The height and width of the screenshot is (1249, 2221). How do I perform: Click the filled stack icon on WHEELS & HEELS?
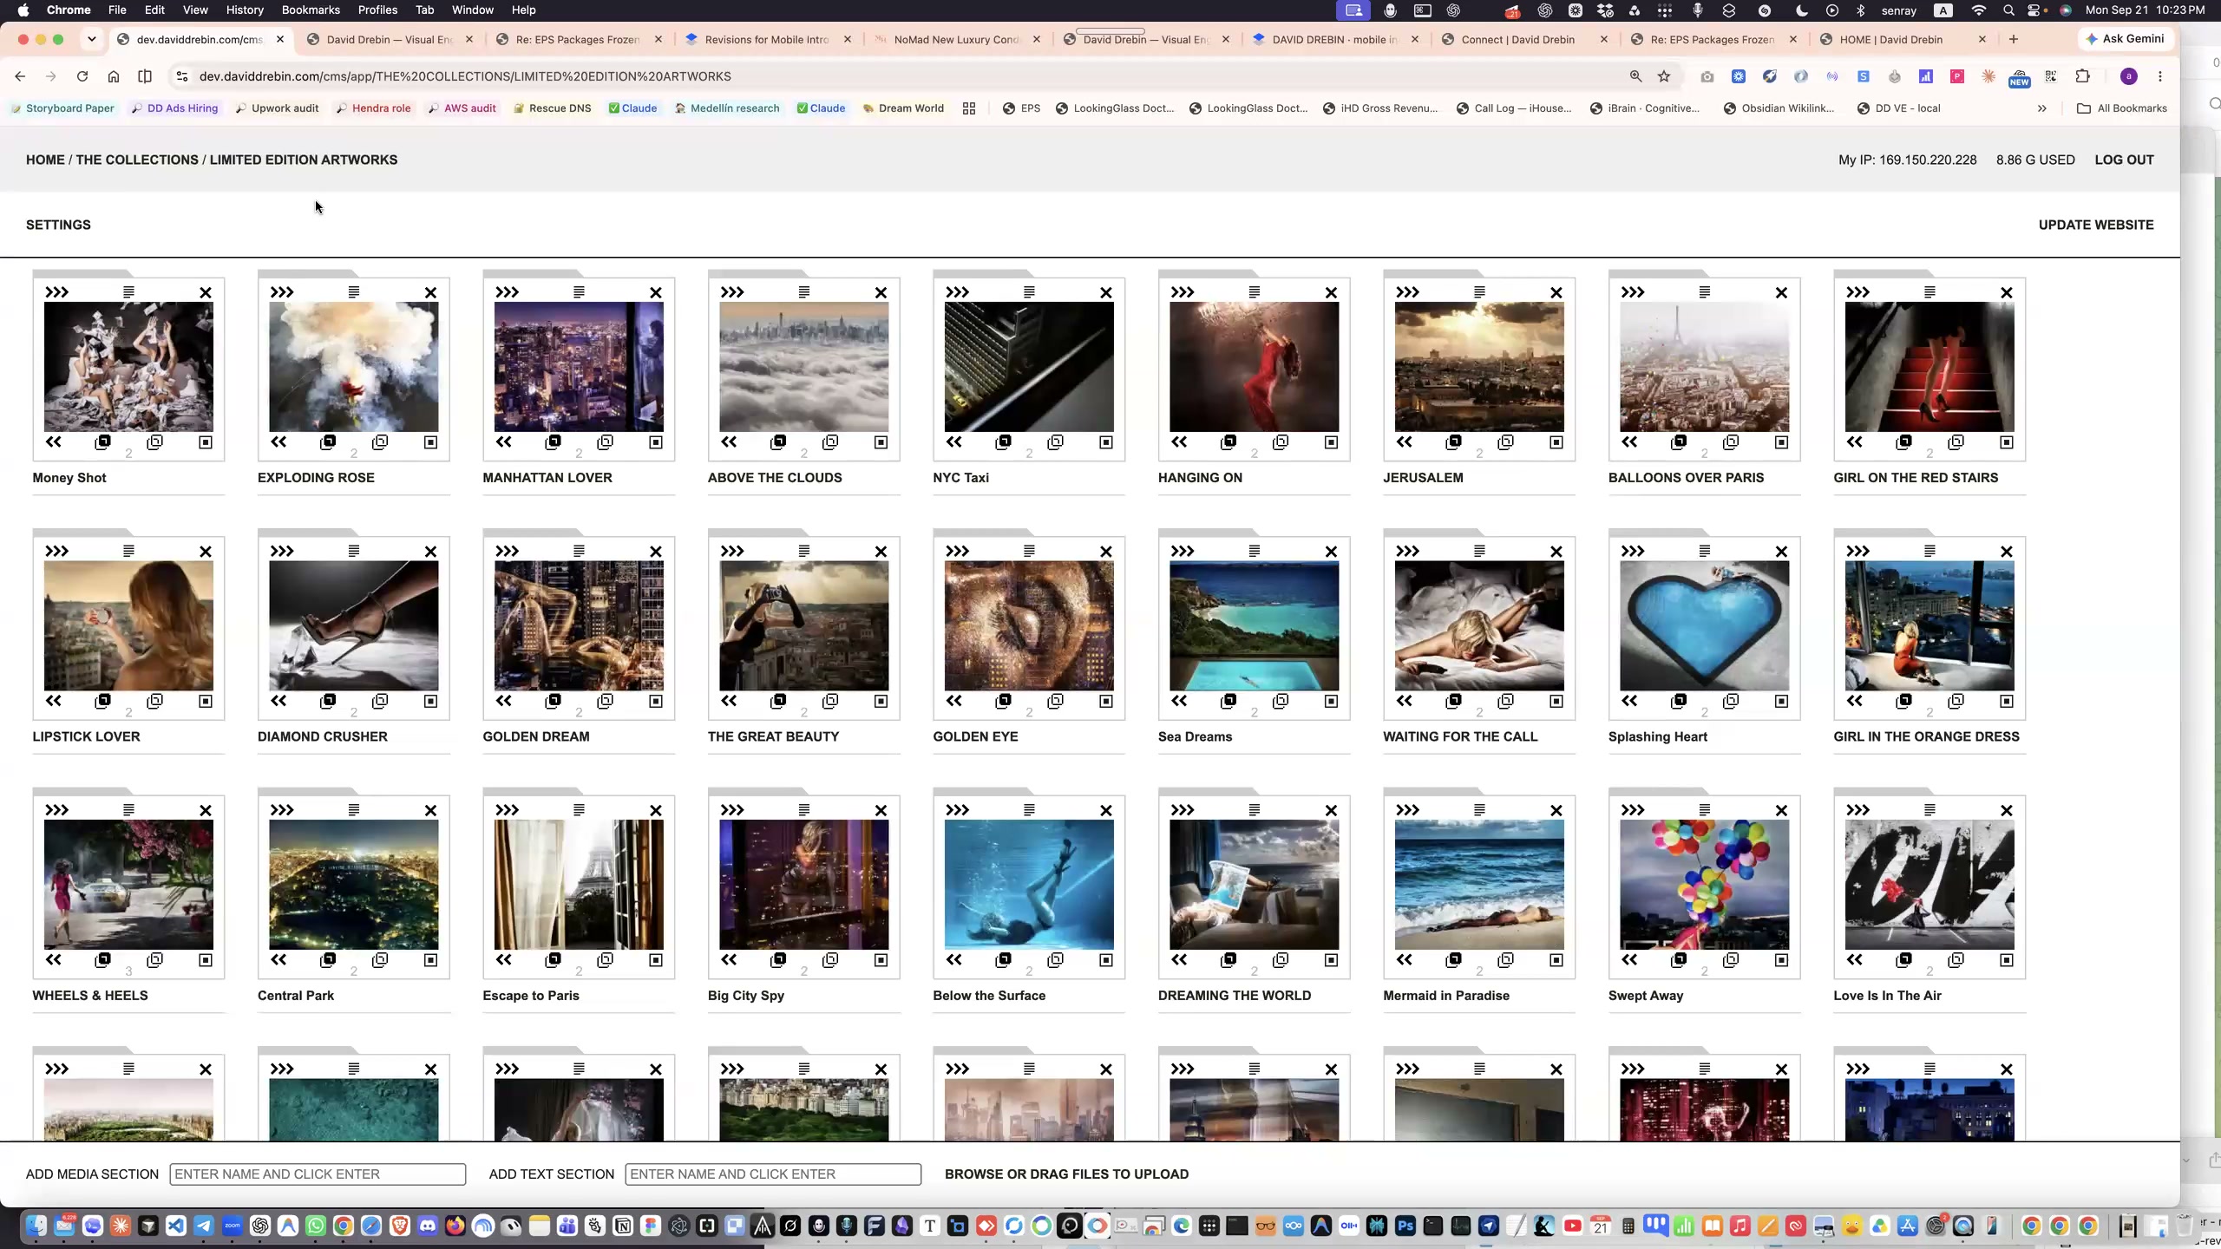coord(102,960)
